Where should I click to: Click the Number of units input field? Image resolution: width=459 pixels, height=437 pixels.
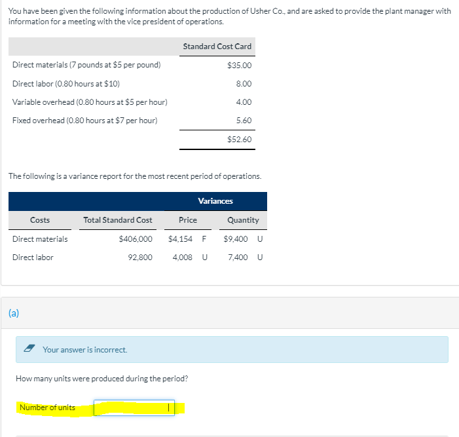point(134,408)
